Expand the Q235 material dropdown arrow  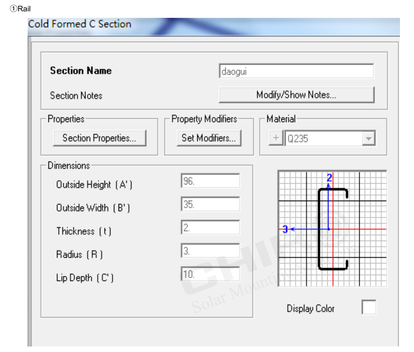[369, 139]
